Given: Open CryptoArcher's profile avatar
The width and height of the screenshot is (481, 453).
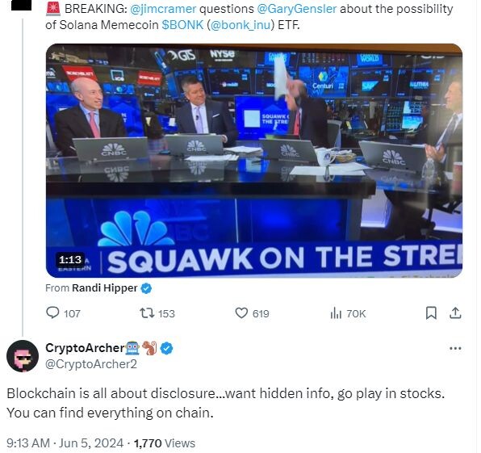Looking at the screenshot, I should coord(23,356).
